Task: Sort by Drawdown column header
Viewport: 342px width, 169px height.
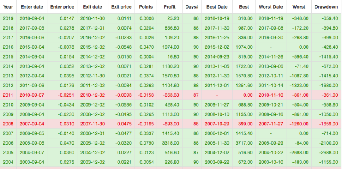Action: coord(326,7)
